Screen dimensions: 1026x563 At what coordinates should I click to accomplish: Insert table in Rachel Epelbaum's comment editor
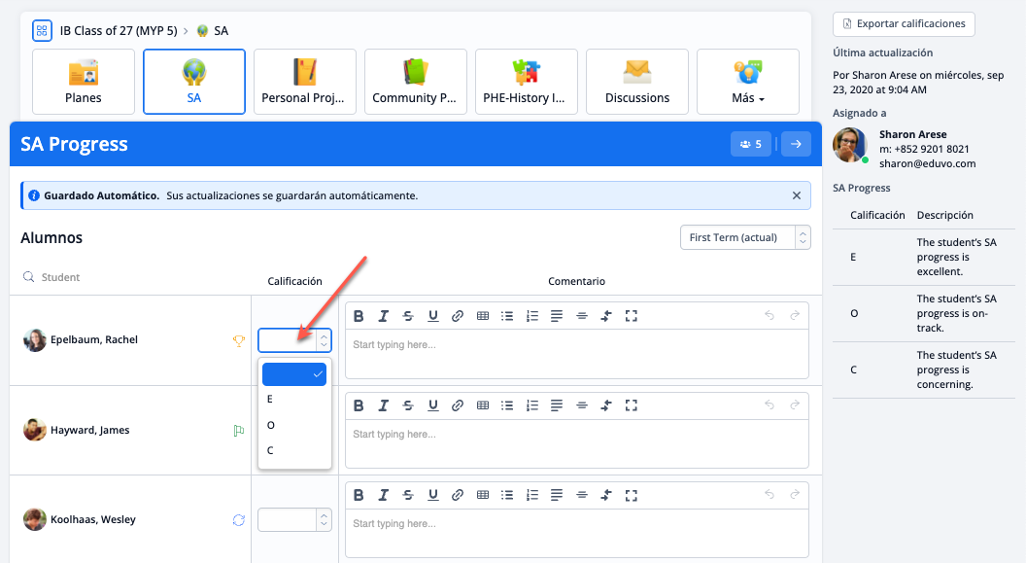(x=483, y=316)
